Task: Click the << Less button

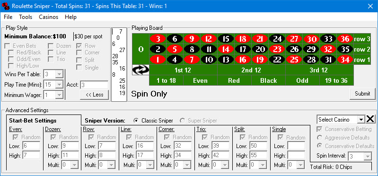Action: [95, 95]
